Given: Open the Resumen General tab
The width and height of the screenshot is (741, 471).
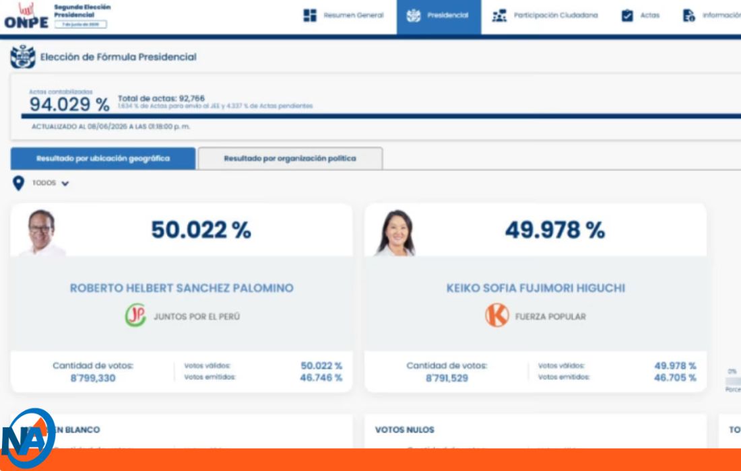Looking at the screenshot, I should click(x=344, y=15).
